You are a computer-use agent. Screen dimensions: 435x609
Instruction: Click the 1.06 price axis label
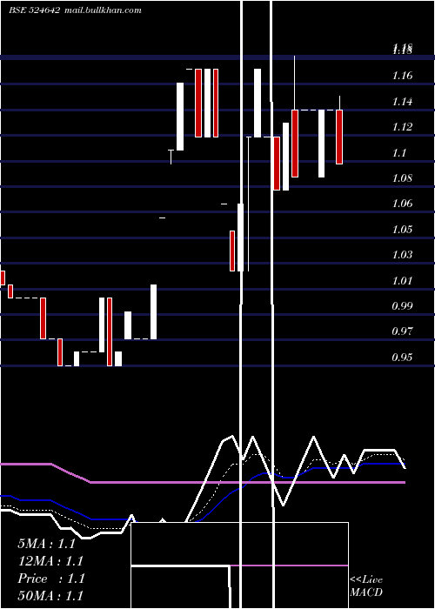pyautogui.click(x=402, y=204)
